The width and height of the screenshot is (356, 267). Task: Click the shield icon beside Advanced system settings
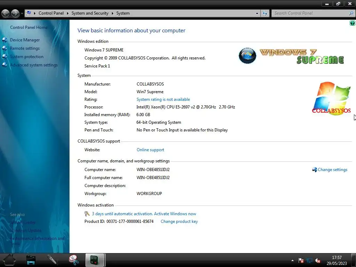coord(5,65)
